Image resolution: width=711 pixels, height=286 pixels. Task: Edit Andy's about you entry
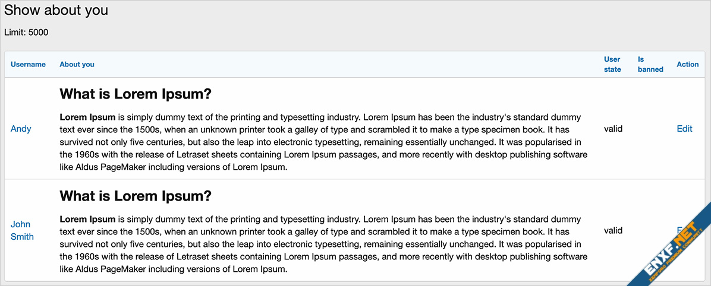[685, 129]
